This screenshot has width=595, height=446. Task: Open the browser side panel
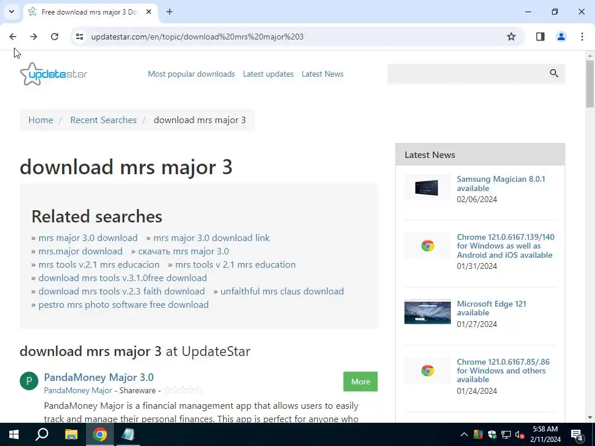click(540, 37)
